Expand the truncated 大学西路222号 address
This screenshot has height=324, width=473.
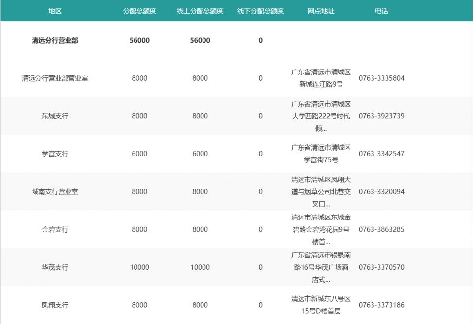(x=321, y=116)
